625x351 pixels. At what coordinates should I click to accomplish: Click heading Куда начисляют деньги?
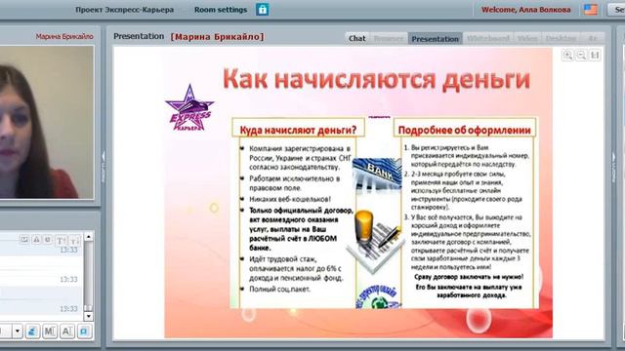coord(298,130)
